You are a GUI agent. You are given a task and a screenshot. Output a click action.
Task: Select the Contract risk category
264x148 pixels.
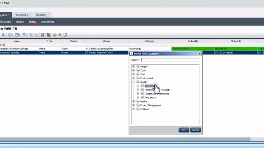[145, 109]
